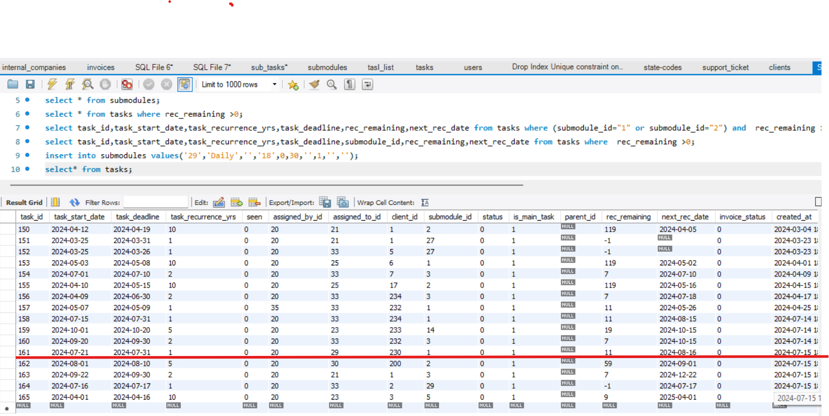Viewport: 829px width, 416px height.
Task: Select the next_rec_date cell 2025-04-01
Action: tap(685, 397)
